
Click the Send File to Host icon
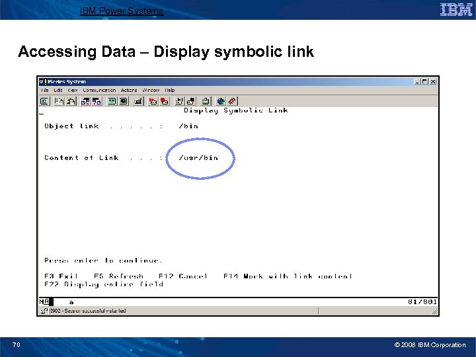tap(85, 101)
